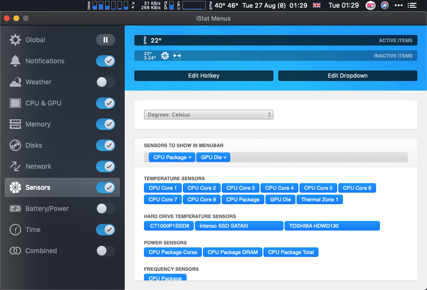The image size is (427, 290).
Task: Turn off the Time toggle
Action: [106, 230]
